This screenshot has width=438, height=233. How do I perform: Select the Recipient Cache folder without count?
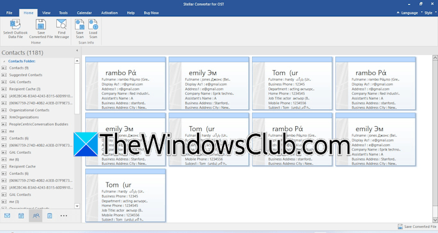pos(23,167)
